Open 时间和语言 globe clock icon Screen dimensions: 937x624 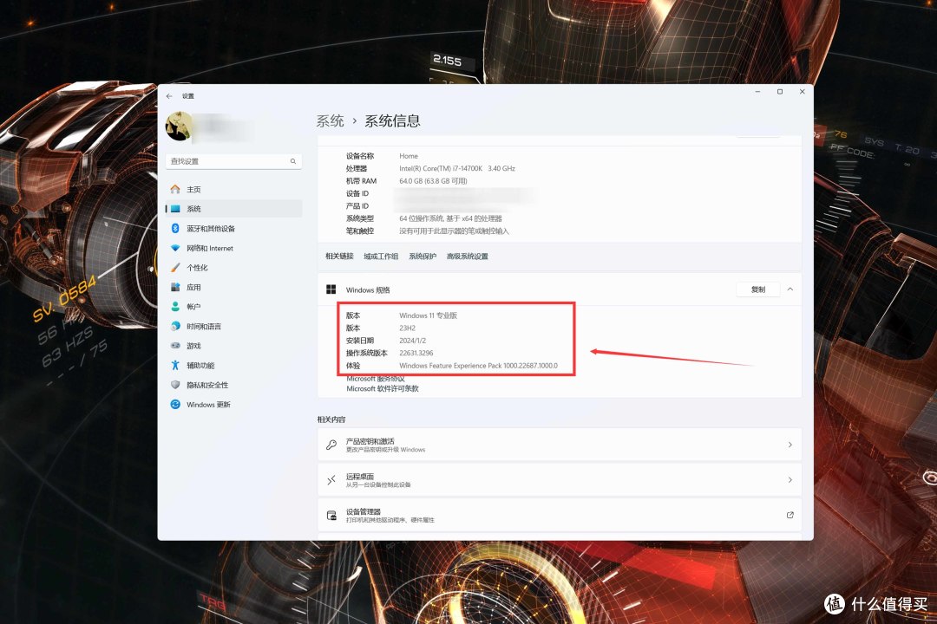click(x=175, y=326)
